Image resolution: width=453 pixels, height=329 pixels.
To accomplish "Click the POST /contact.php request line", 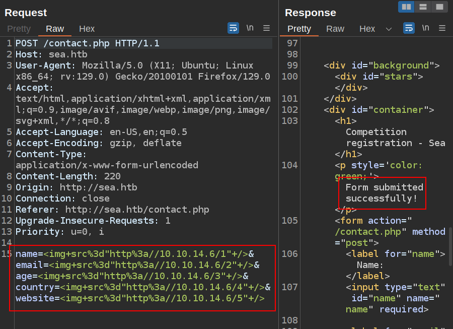I will (88, 43).
